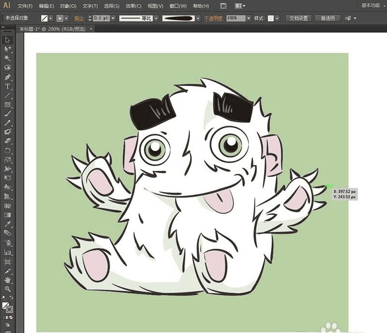Open the 基本功能 workspace switcher
387x333 pixels.
click(x=373, y=5)
